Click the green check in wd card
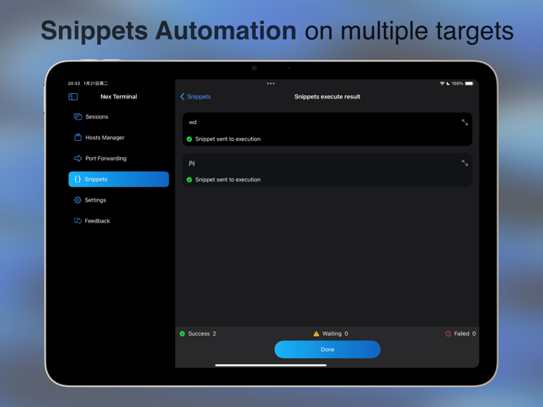 click(189, 139)
